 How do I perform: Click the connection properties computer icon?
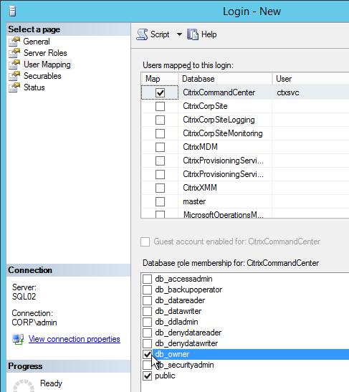[18, 340]
